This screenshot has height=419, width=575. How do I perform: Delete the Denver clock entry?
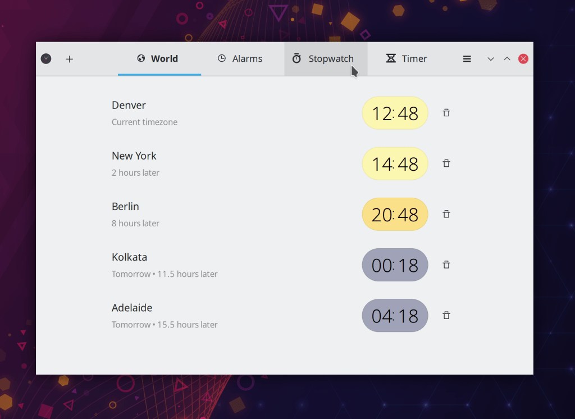(x=446, y=113)
